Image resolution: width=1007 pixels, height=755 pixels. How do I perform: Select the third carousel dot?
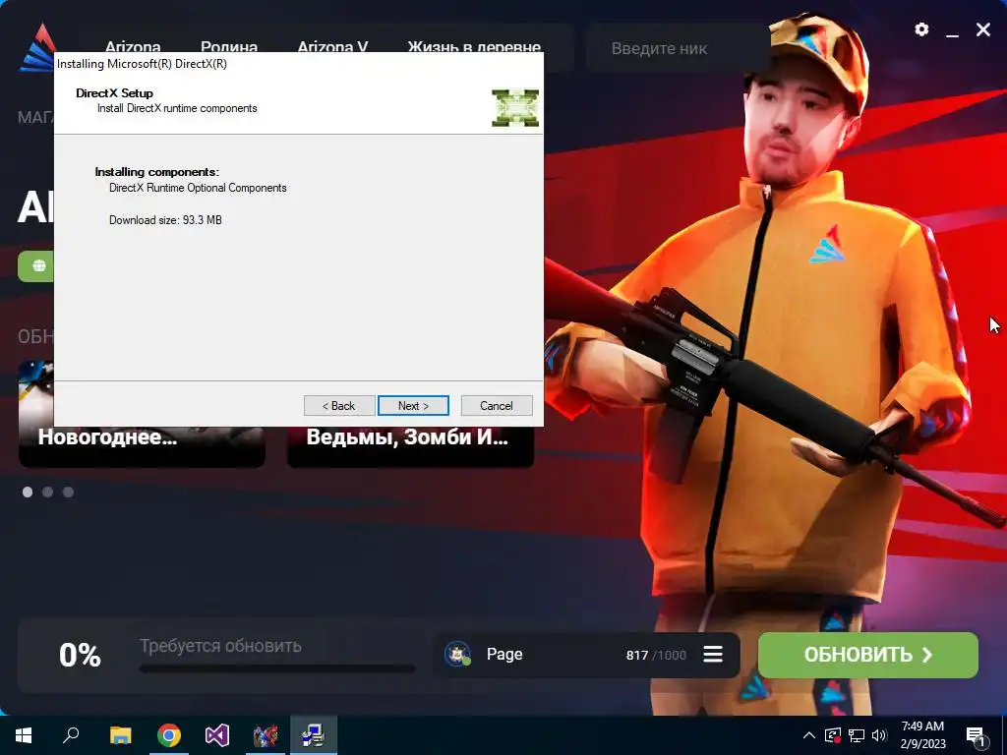tap(68, 492)
